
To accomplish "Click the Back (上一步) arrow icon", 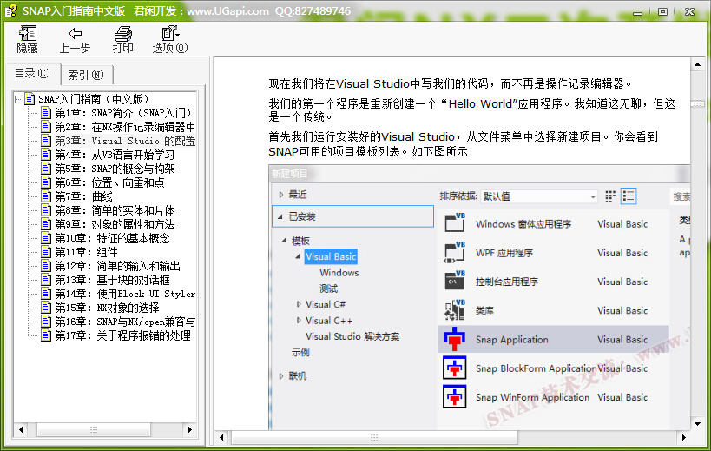I will pyautogui.click(x=75, y=33).
